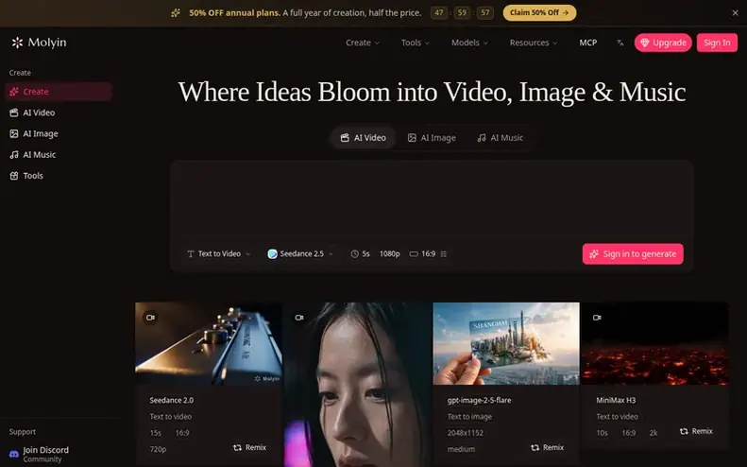Screen dimensions: 747x467
Task: Click Sign in to generate button
Action: pyautogui.click(x=633, y=253)
